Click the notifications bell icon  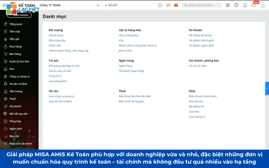pyautogui.click(x=245, y=5)
